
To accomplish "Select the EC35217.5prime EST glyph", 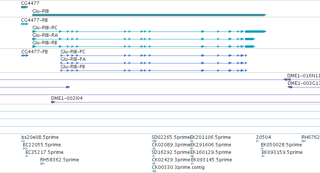I will [x=27, y=156].
